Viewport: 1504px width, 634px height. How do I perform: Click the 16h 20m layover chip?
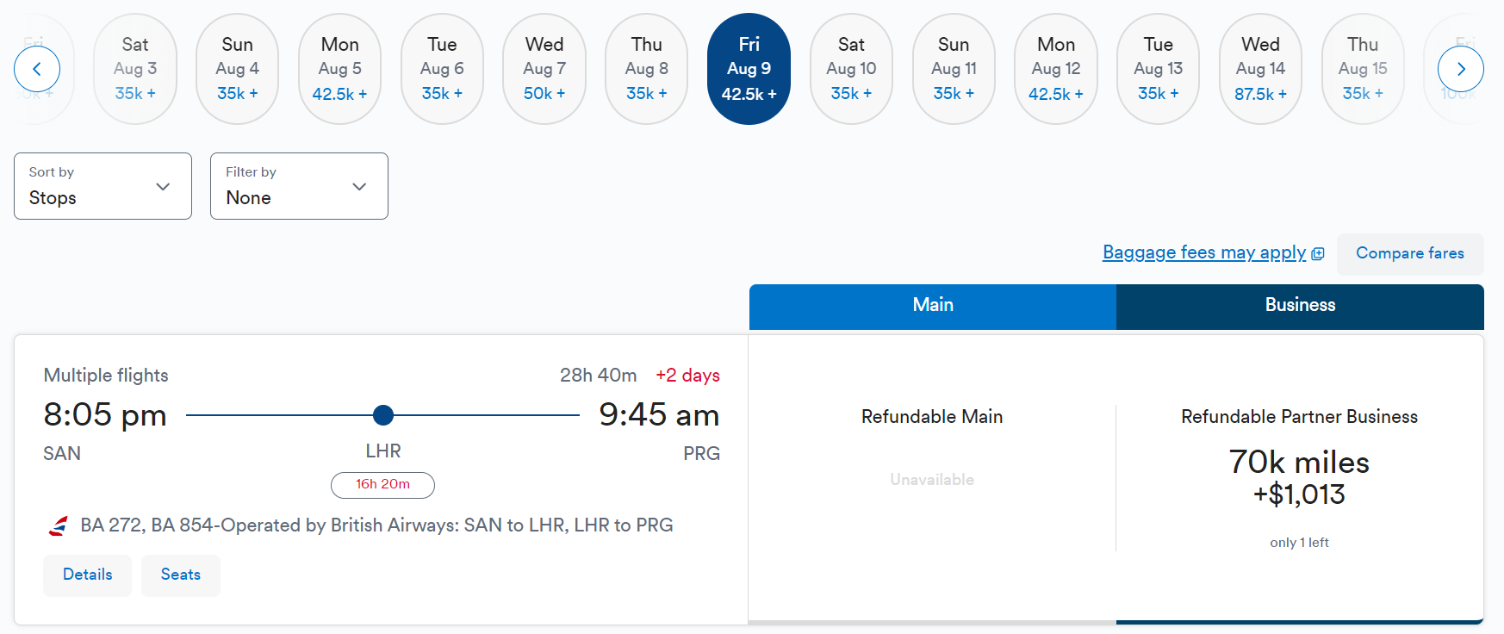pyautogui.click(x=382, y=485)
